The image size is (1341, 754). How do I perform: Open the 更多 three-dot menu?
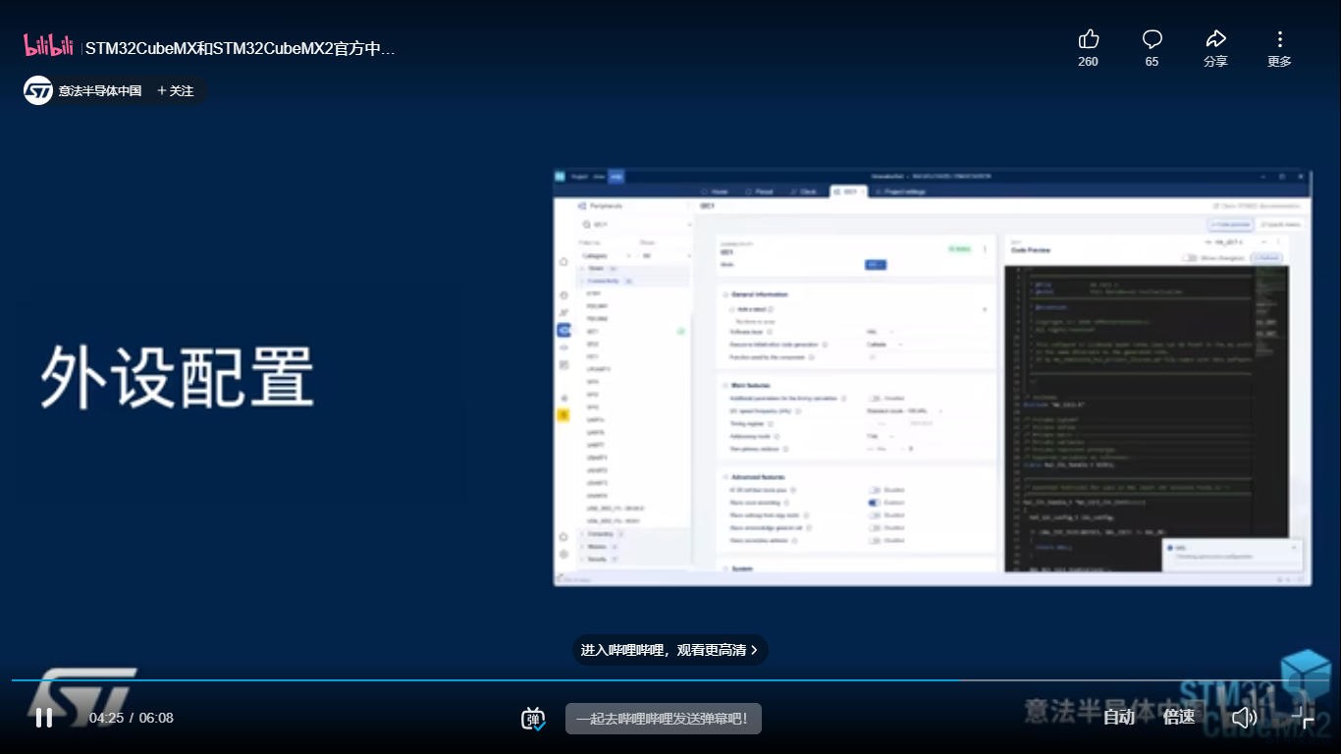coord(1279,39)
